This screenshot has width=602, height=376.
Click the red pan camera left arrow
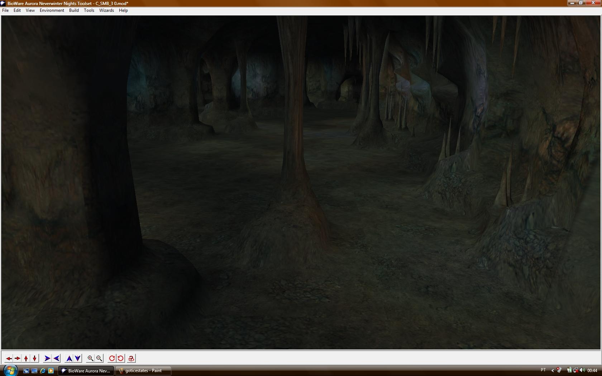click(x=9, y=358)
